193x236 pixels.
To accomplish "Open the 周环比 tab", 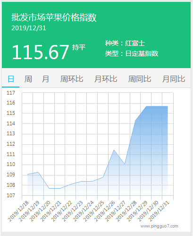I will pos(72,79).
